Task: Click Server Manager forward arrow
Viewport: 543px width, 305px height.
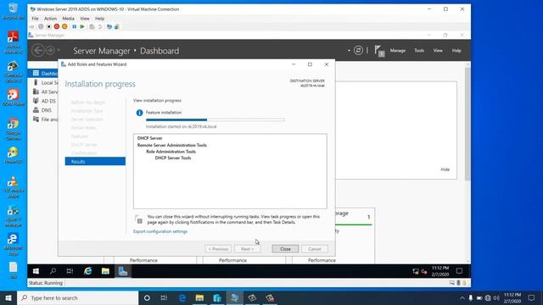Action: pyautogui.click(x=50, y=51)
